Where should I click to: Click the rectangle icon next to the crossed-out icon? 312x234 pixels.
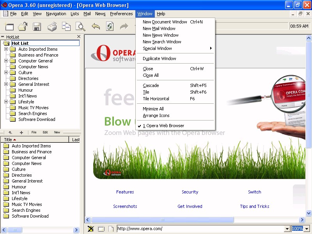point(101,229)
